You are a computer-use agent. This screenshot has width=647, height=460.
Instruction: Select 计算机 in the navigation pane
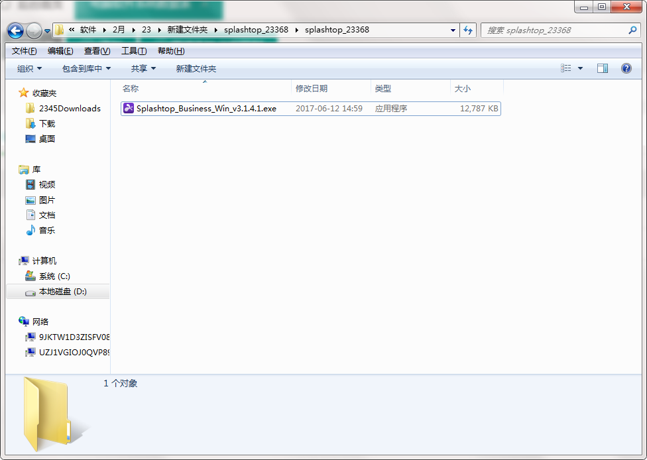pos(44,261)
